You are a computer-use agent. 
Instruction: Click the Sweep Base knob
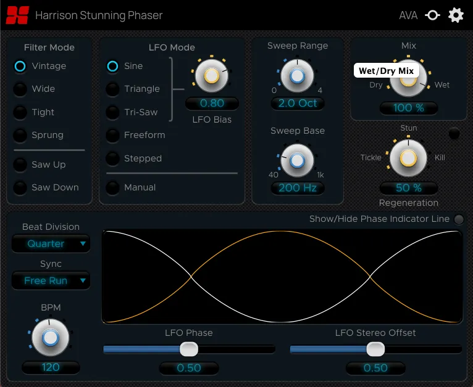pyautogui.click(x=297, y=160)
